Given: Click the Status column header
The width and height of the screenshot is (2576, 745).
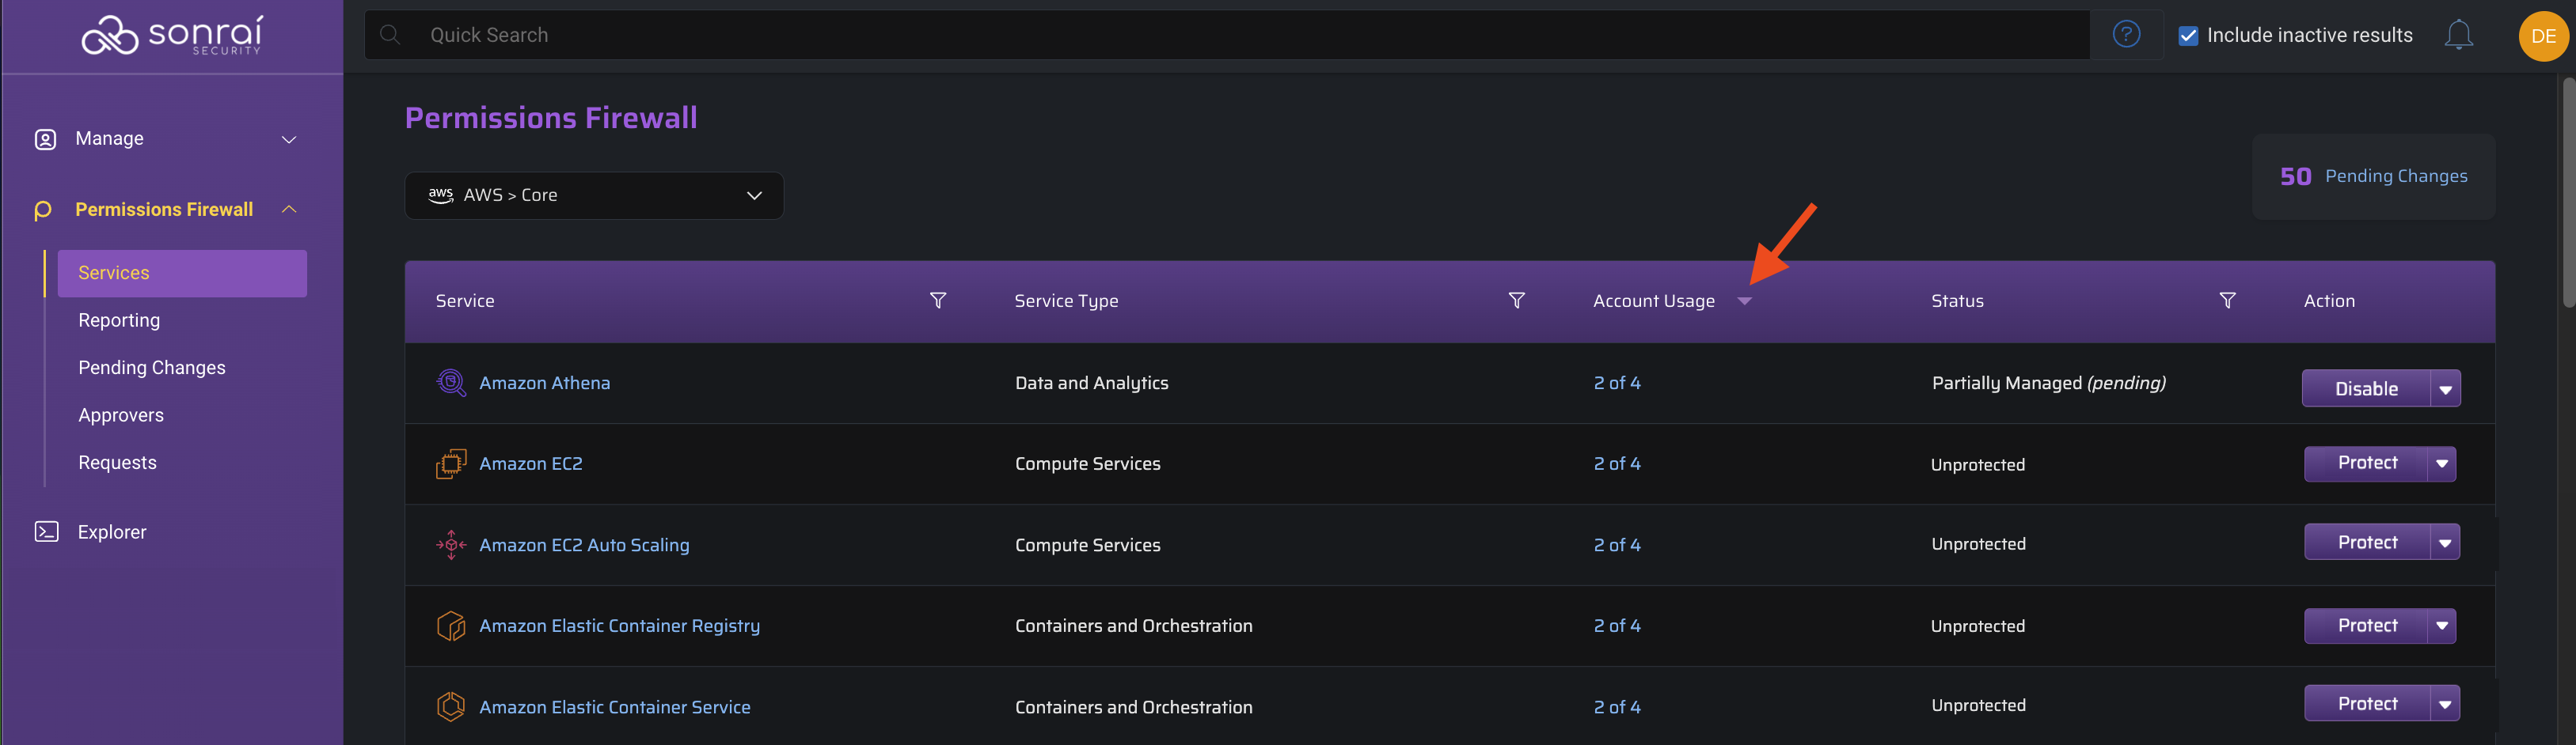Looking at the screenshot, I should pyautogui.click(x=1957, y=301).
